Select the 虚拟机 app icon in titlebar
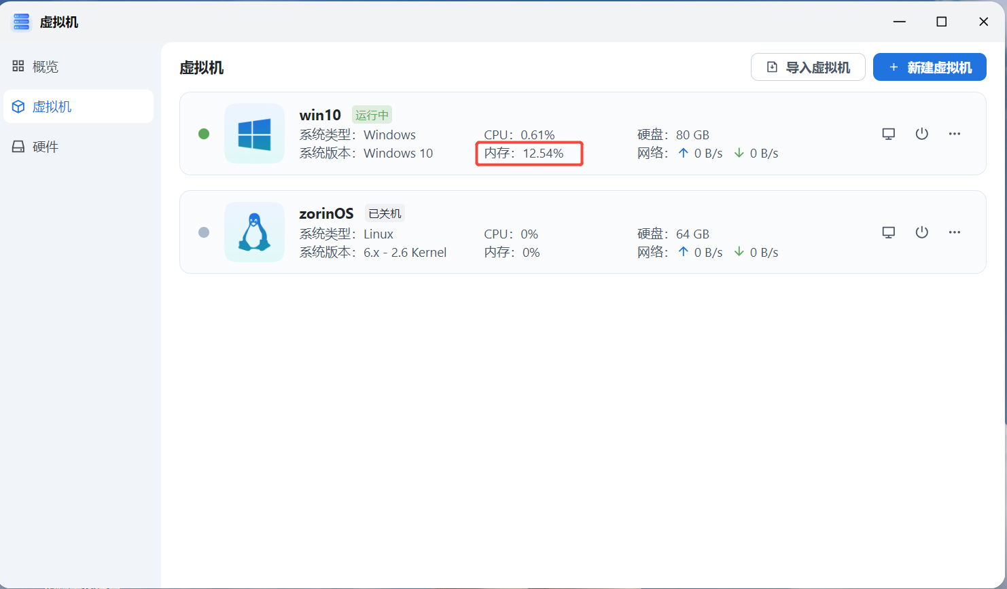The height and width of the screenshot is (589, 1007). [21, 21]
